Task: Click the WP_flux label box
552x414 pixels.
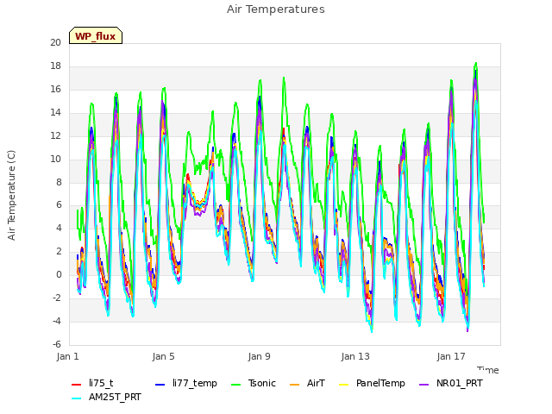Action: coord(96,35)
